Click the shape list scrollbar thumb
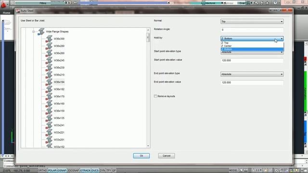Image resolution: width=308 pixels, height=173 pixels. [x=148, y=37]
